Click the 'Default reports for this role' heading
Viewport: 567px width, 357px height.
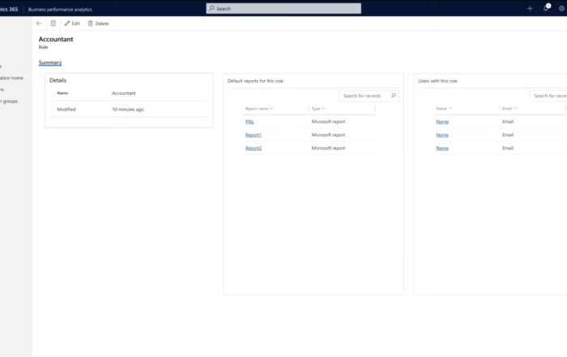click(x=255, y=81)
